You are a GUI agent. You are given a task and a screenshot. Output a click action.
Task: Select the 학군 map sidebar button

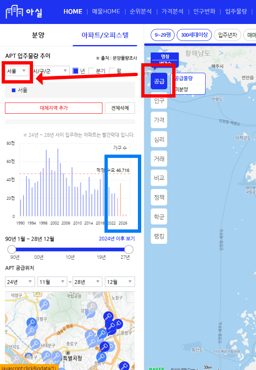point(159,216)
